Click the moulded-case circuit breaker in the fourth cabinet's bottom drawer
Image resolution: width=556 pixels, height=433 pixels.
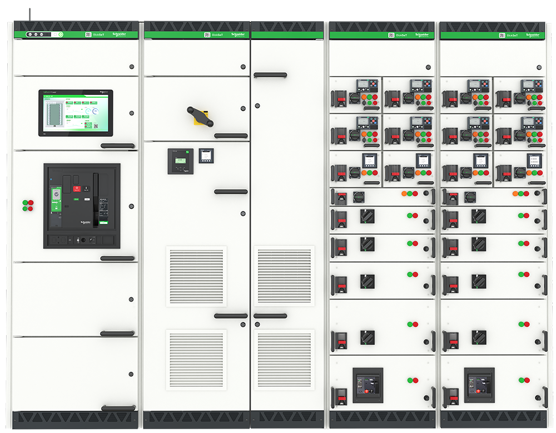pos(368,385)
